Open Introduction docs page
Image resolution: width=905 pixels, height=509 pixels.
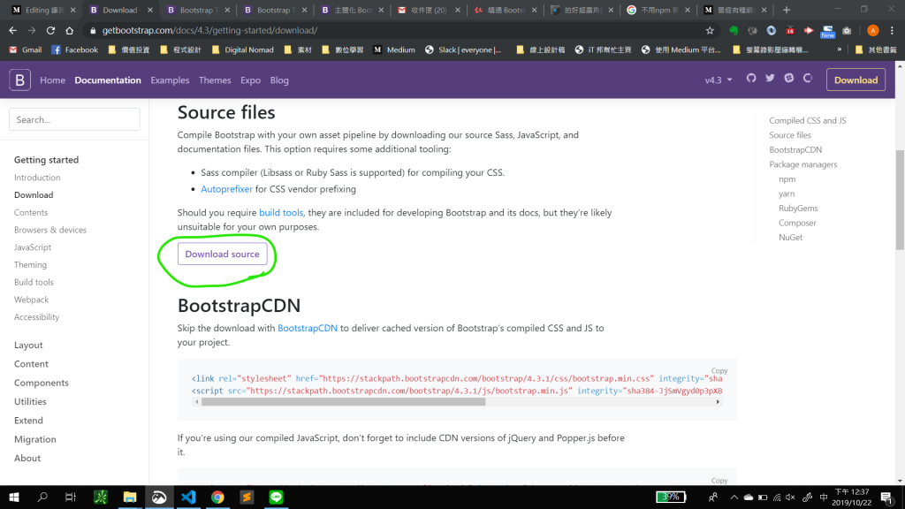click(37, 178)
